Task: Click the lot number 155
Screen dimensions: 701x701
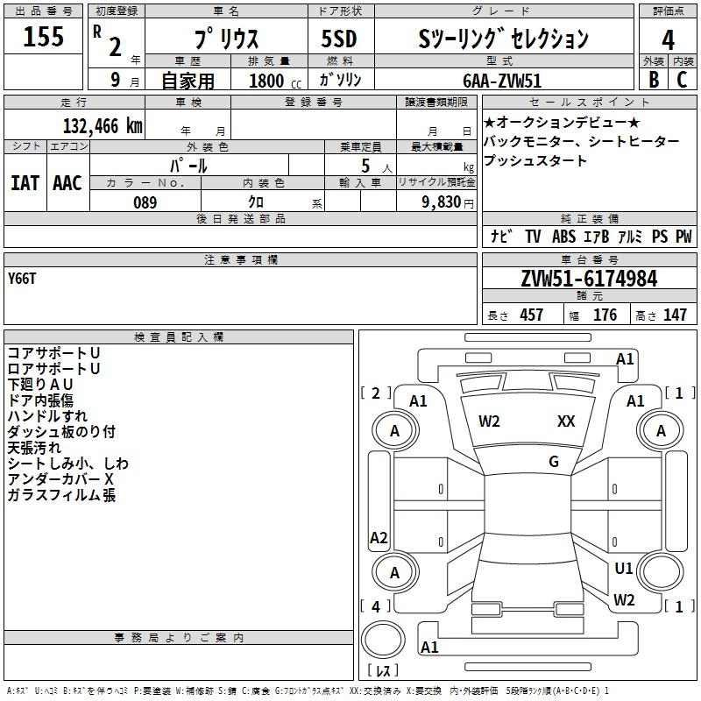Action: coord(44,38)
